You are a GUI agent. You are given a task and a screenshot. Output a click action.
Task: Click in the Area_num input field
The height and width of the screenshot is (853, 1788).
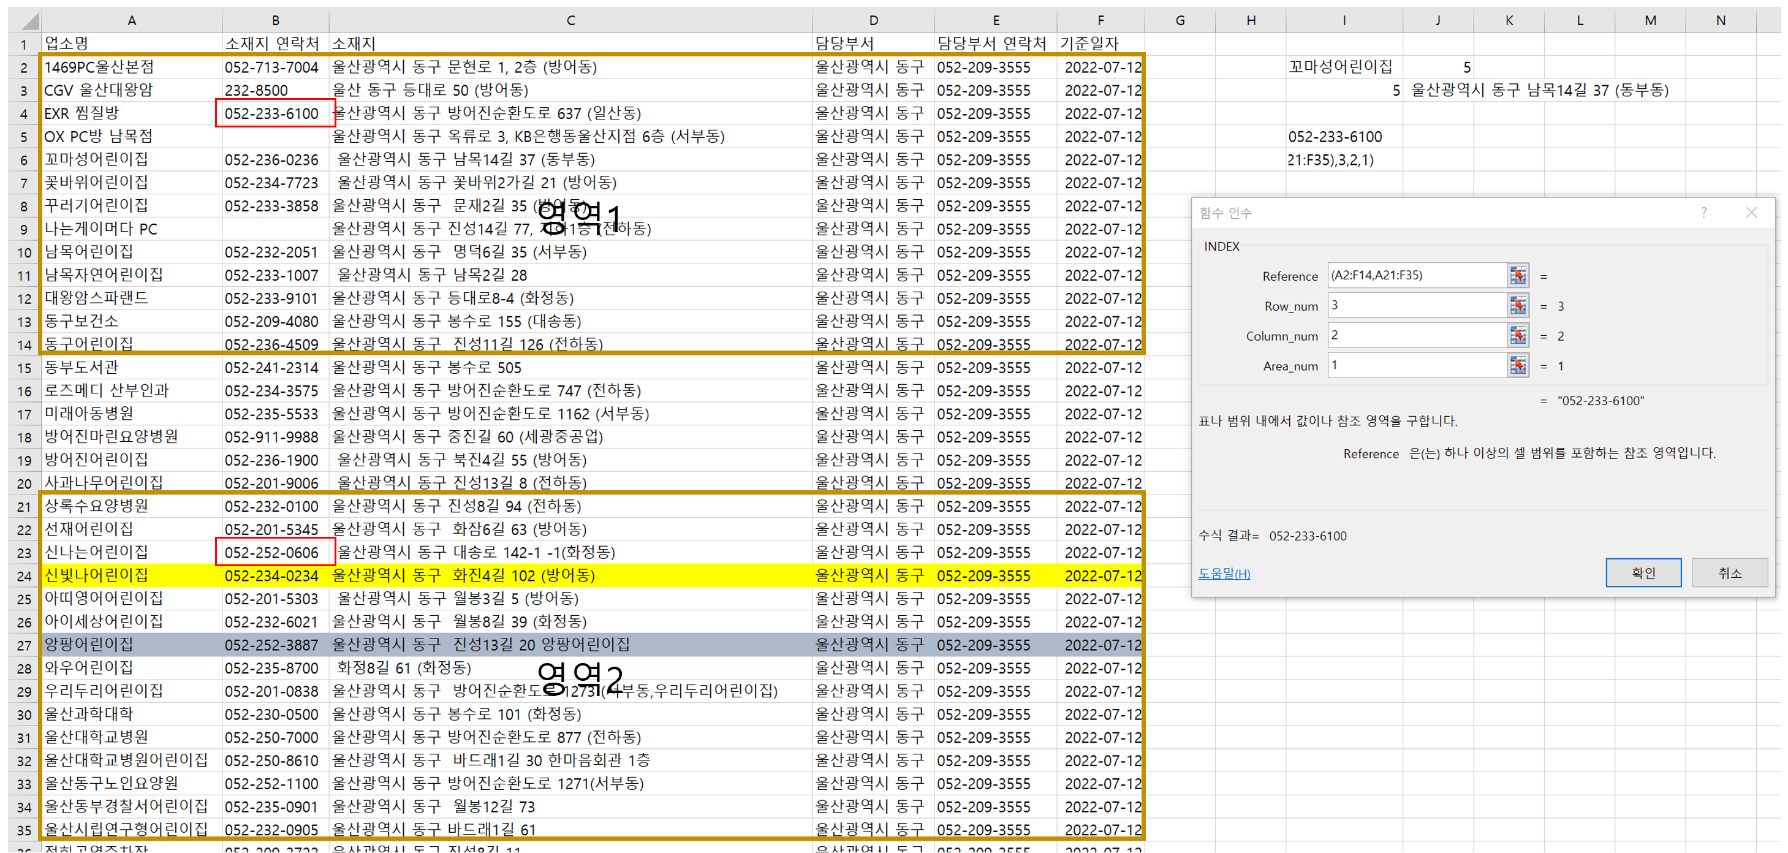coord(1416,365)
